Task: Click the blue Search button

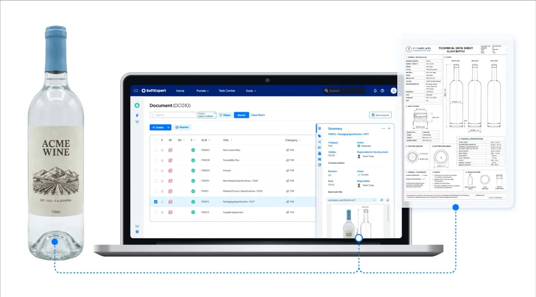Action: (x=242, y=115)
